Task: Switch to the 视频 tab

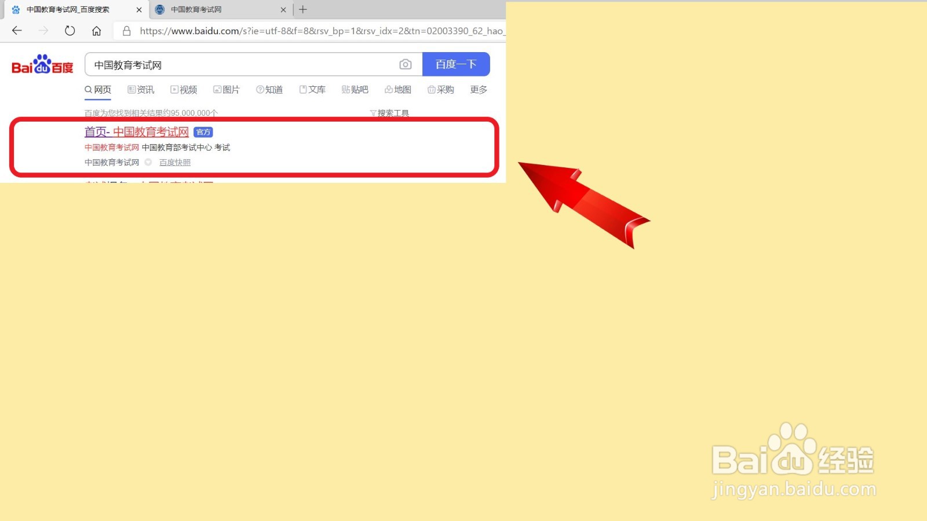Action: tap(184, 90)
